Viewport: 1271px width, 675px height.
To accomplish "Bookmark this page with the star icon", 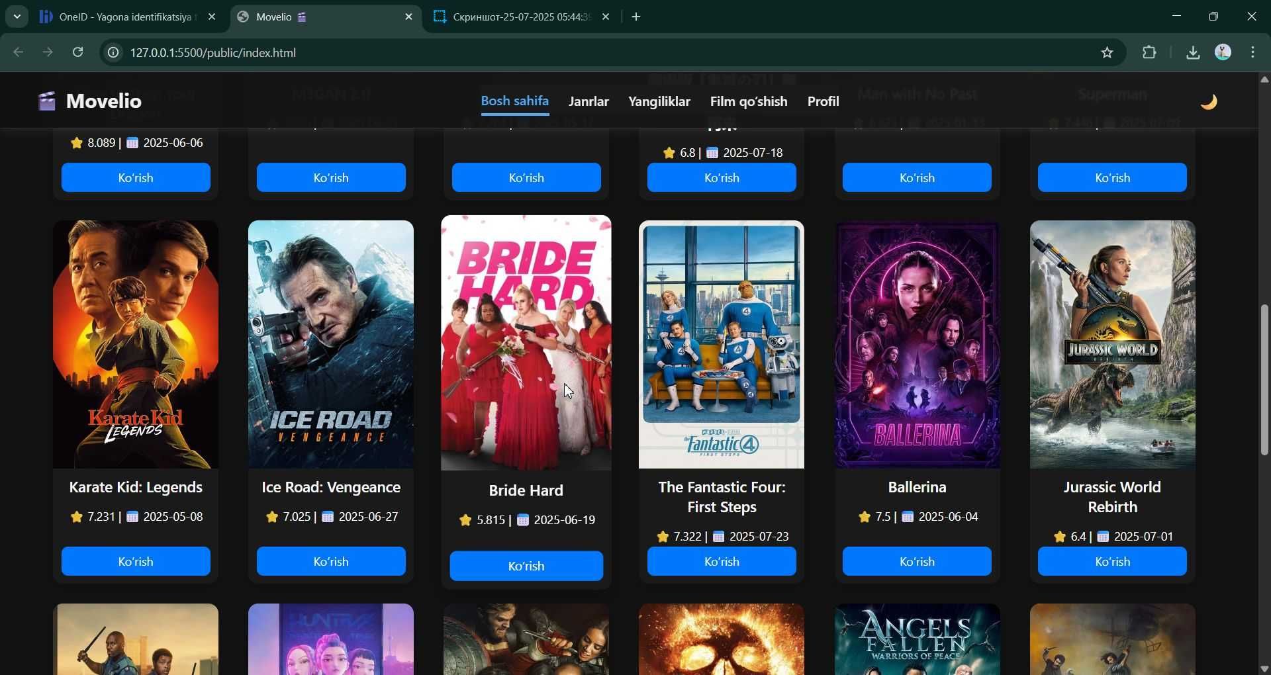I will pos(1107,53).
